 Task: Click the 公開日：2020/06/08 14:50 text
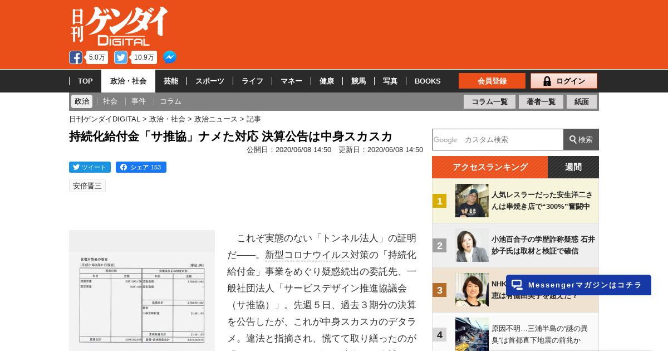(x=289, y=150)
